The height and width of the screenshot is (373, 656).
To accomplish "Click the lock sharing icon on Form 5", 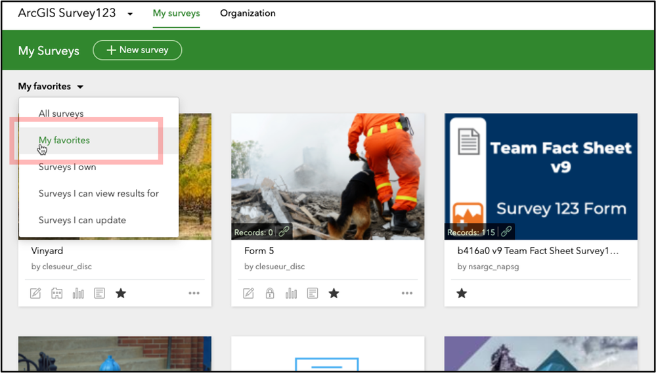I will coord(270,294).
